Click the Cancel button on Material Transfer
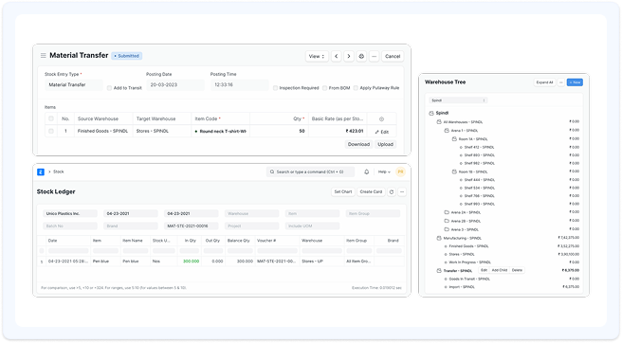Viewport: 622px width, 343px height. click(x=393, y=56)
